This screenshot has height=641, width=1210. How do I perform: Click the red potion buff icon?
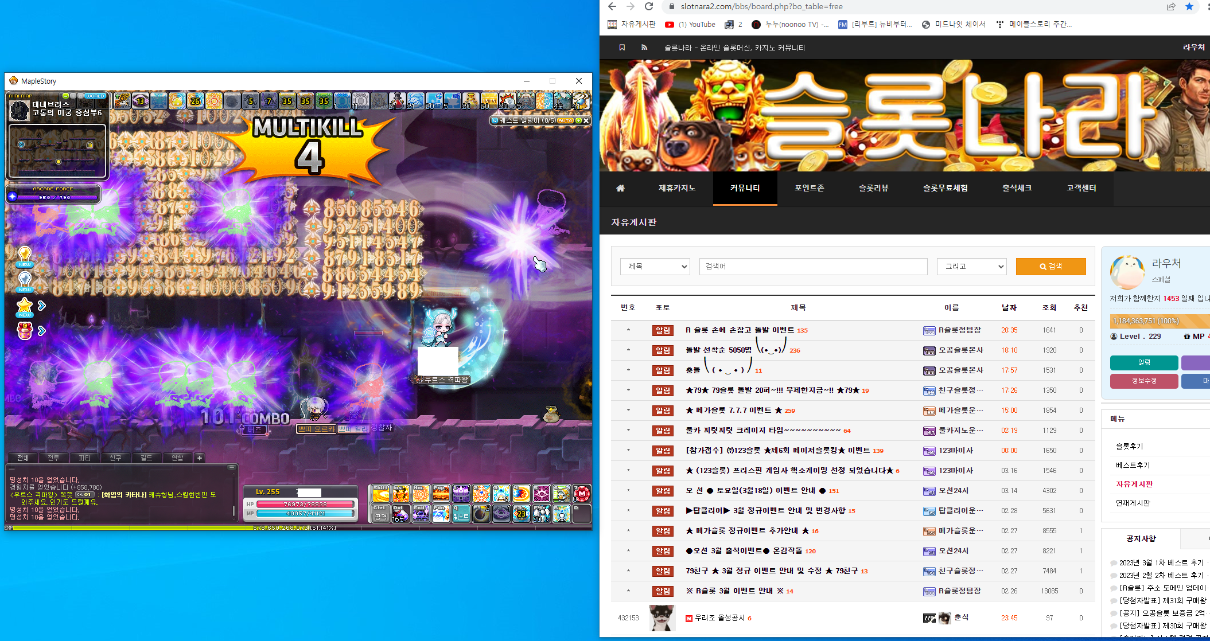(x=397, y=101)
